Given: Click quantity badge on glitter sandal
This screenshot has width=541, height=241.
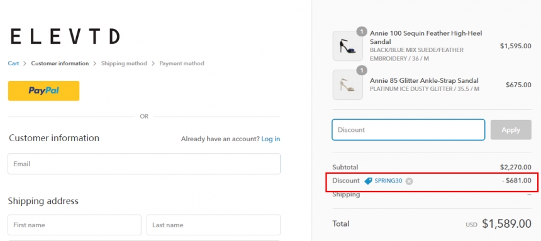Looking at the screenshot, I should tap(362, 70).
